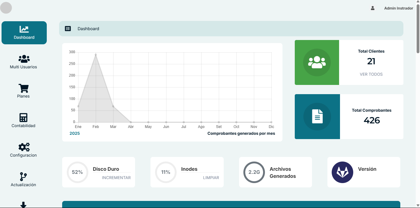The width and height of the screenshot is (420, 208).
Task: Select the Dashboard header list icon
Action: click(x=68, y=28)
